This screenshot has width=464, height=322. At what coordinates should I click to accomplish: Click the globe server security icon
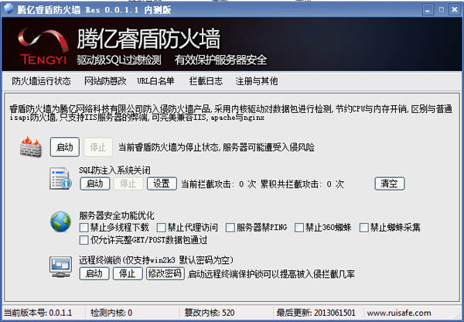pyautogui.click(x=60, y=221)
